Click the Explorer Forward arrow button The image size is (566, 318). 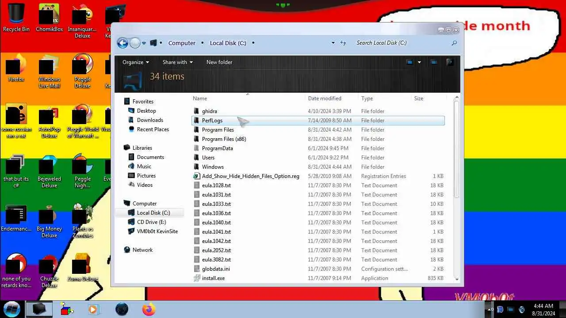pyautogui.click(x=135, y=43)
